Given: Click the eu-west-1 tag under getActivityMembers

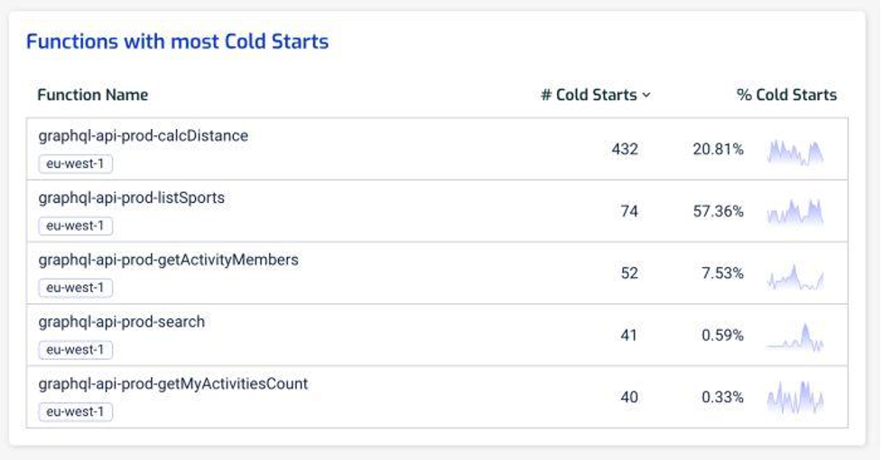Looking at the screenshot, I should [75, 288].
